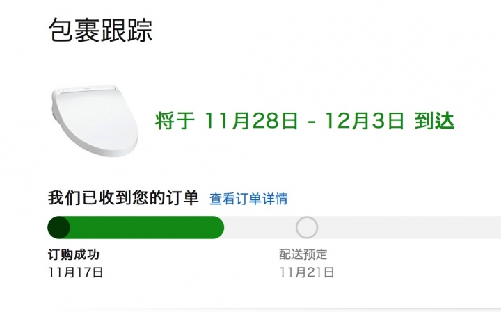The width and height of the screenshot is (501, 312).
Task: Click 12月3日 in the arrival text
Action: [x=364, y=121]
